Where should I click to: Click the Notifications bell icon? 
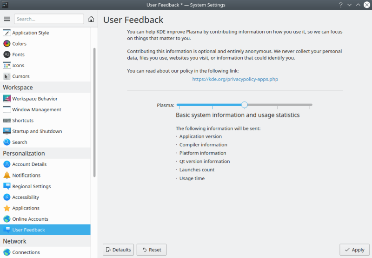pyautogui.click(x=7, y=175)
